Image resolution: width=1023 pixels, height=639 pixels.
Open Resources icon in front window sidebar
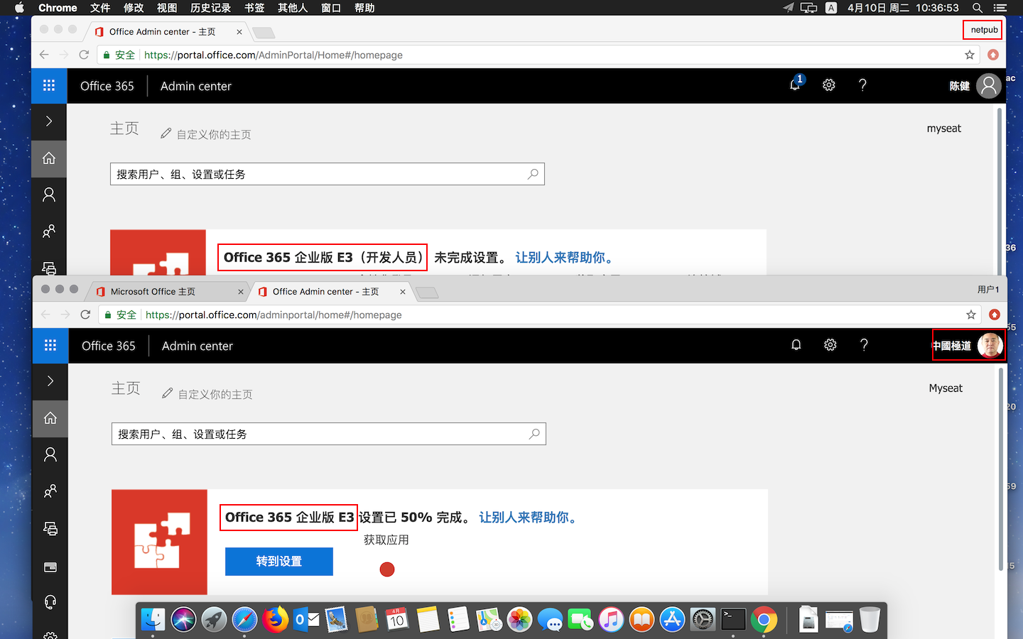pos(50,528)
